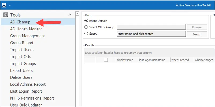Screen dimensions: 215x107
Task: Open Import OUs tool
Action: click(21, 57)
